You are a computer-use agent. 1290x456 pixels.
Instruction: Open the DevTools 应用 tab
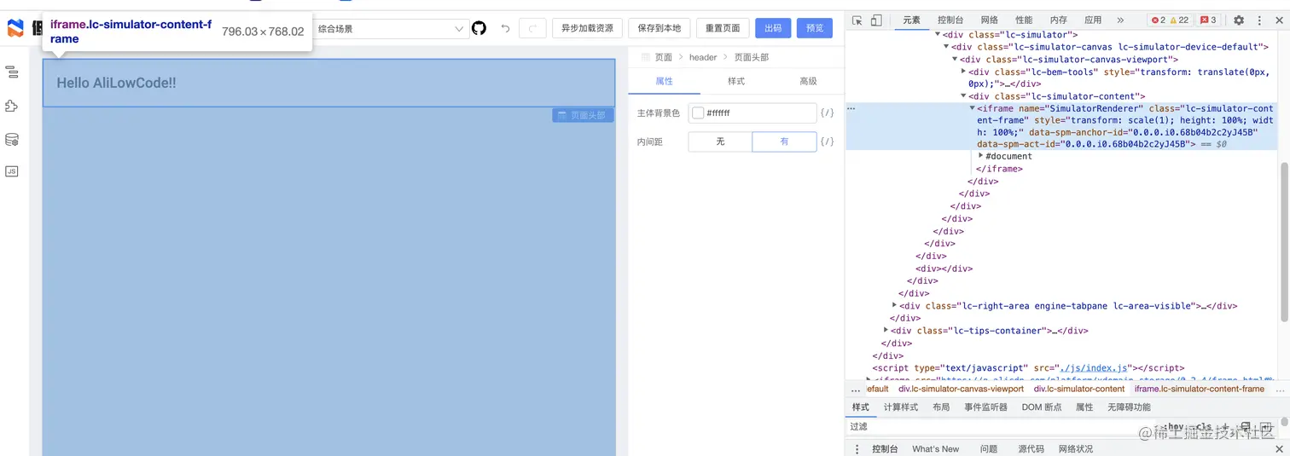tap(1093, 20)
